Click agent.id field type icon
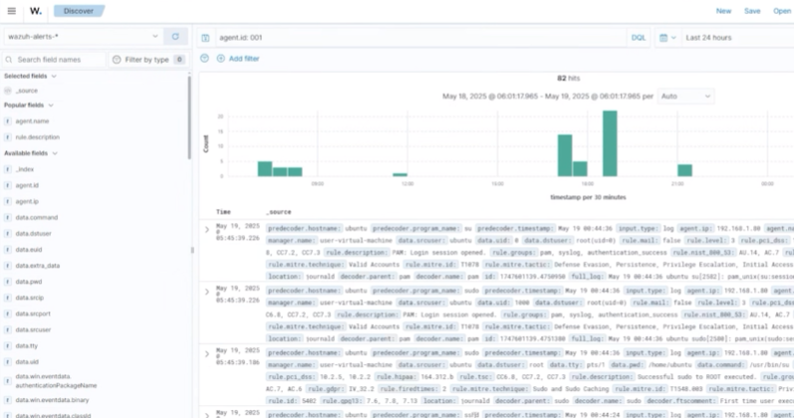794x418 pixels. [x=8, y=185]
